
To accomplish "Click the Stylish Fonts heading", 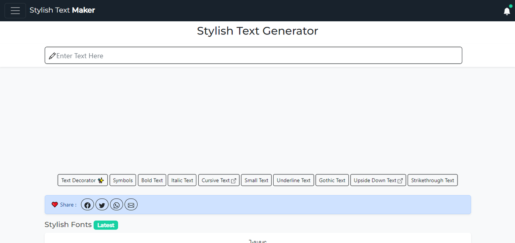I will pyautogui.click(x=68, y=225).
